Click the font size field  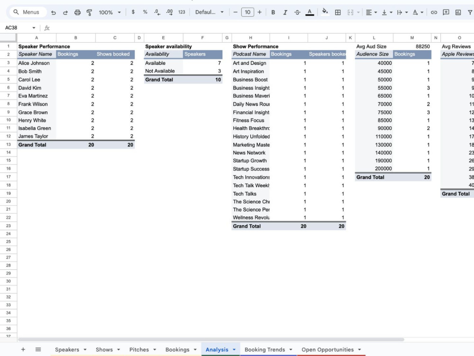click(247, 12)
